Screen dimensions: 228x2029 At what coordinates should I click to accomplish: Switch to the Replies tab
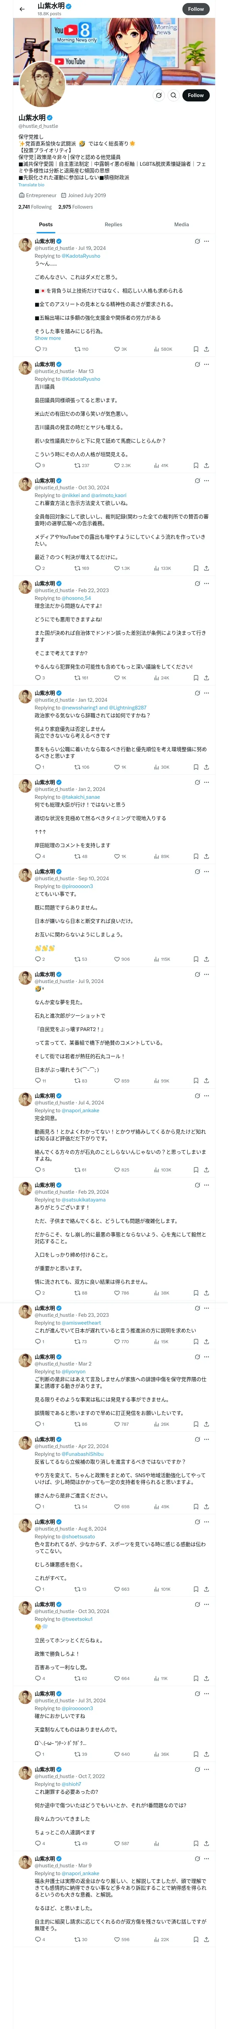tap(113, 225)
